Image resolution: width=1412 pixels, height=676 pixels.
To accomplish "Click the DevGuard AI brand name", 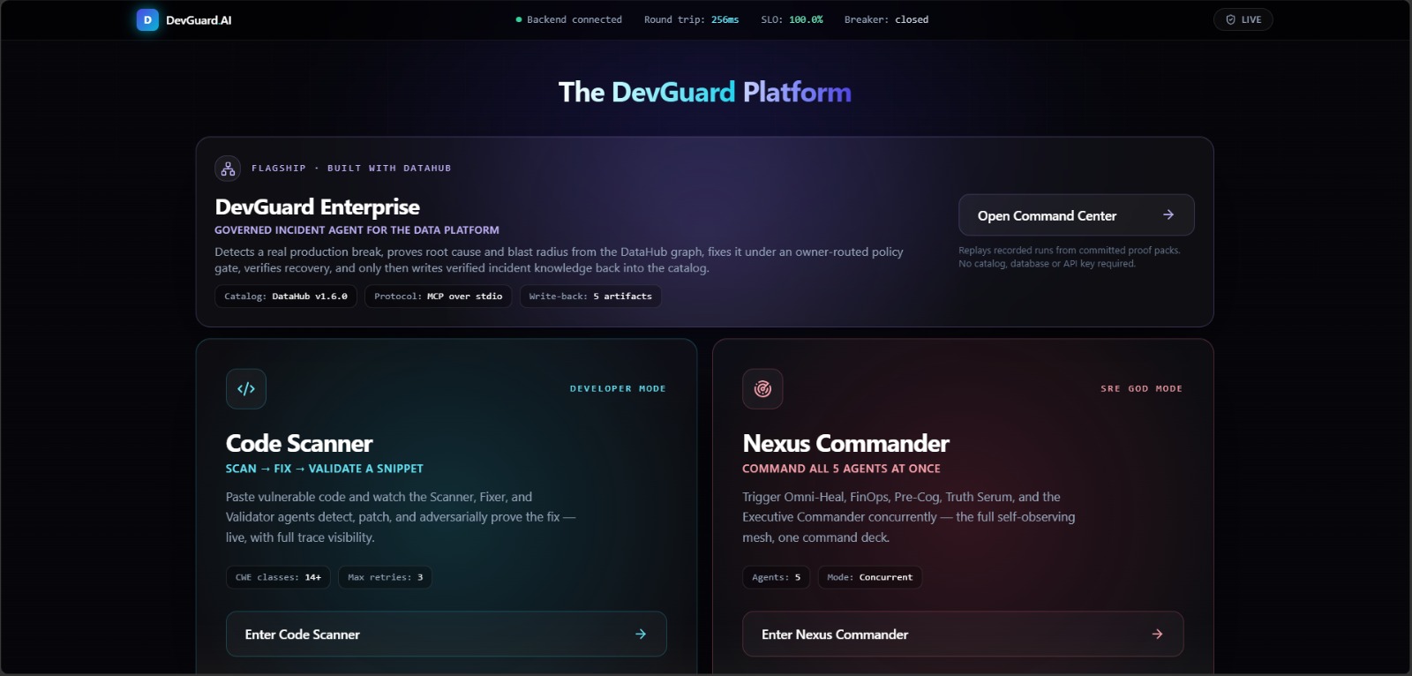I will pos(199,20).
